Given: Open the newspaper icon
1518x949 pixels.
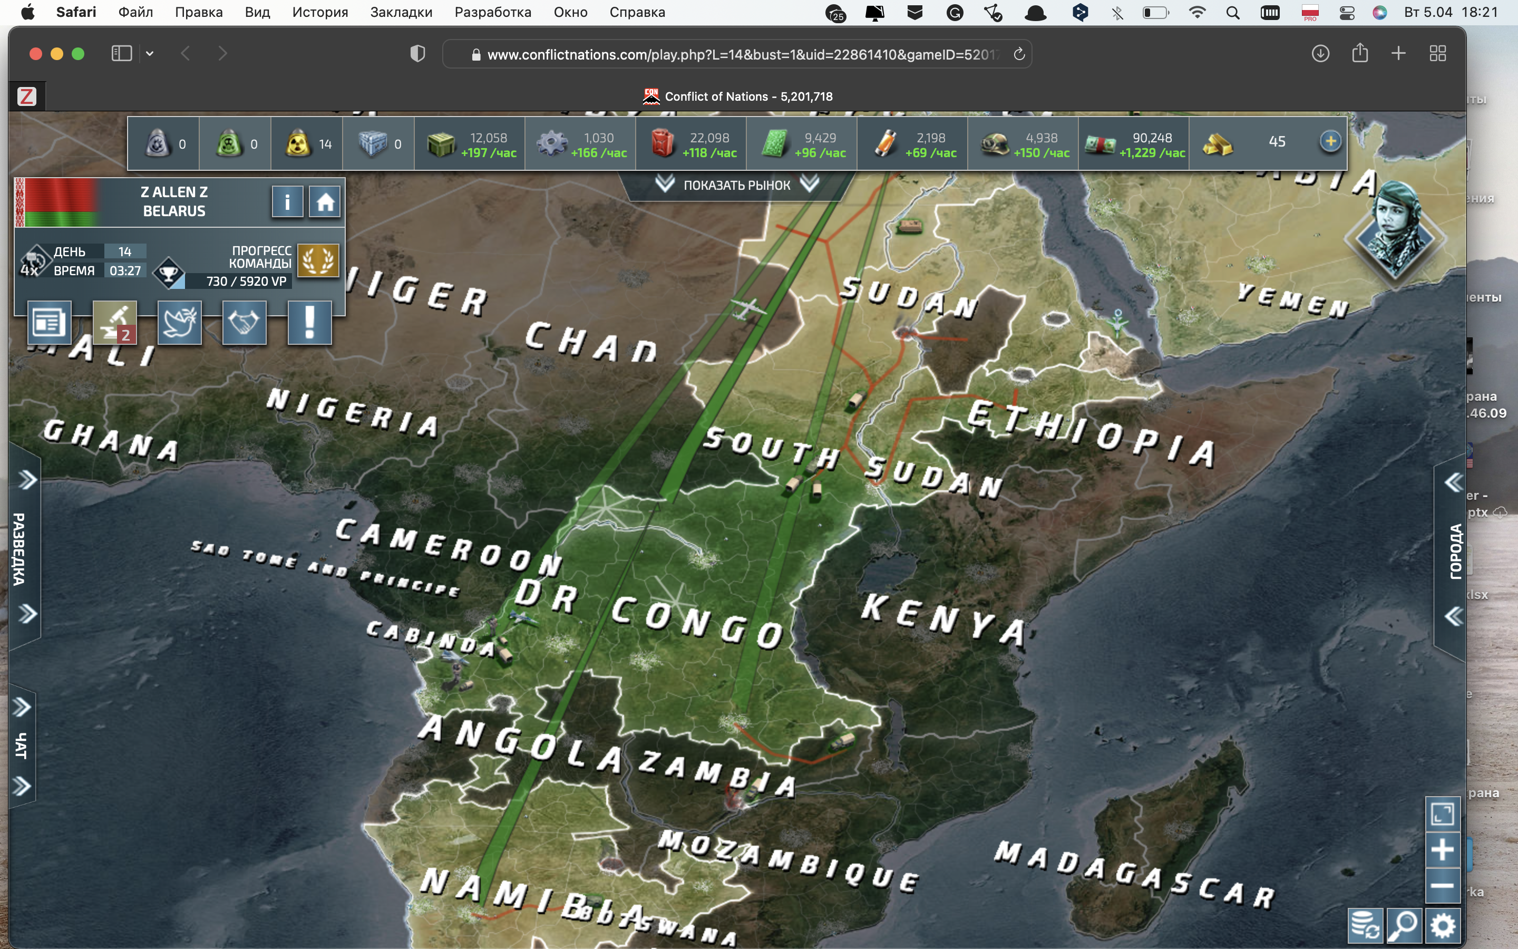Looking at the screenshot, I should pos(49,323).
